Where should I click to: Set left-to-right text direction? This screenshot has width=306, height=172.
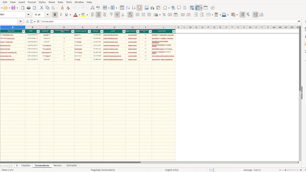coord(243,15)
